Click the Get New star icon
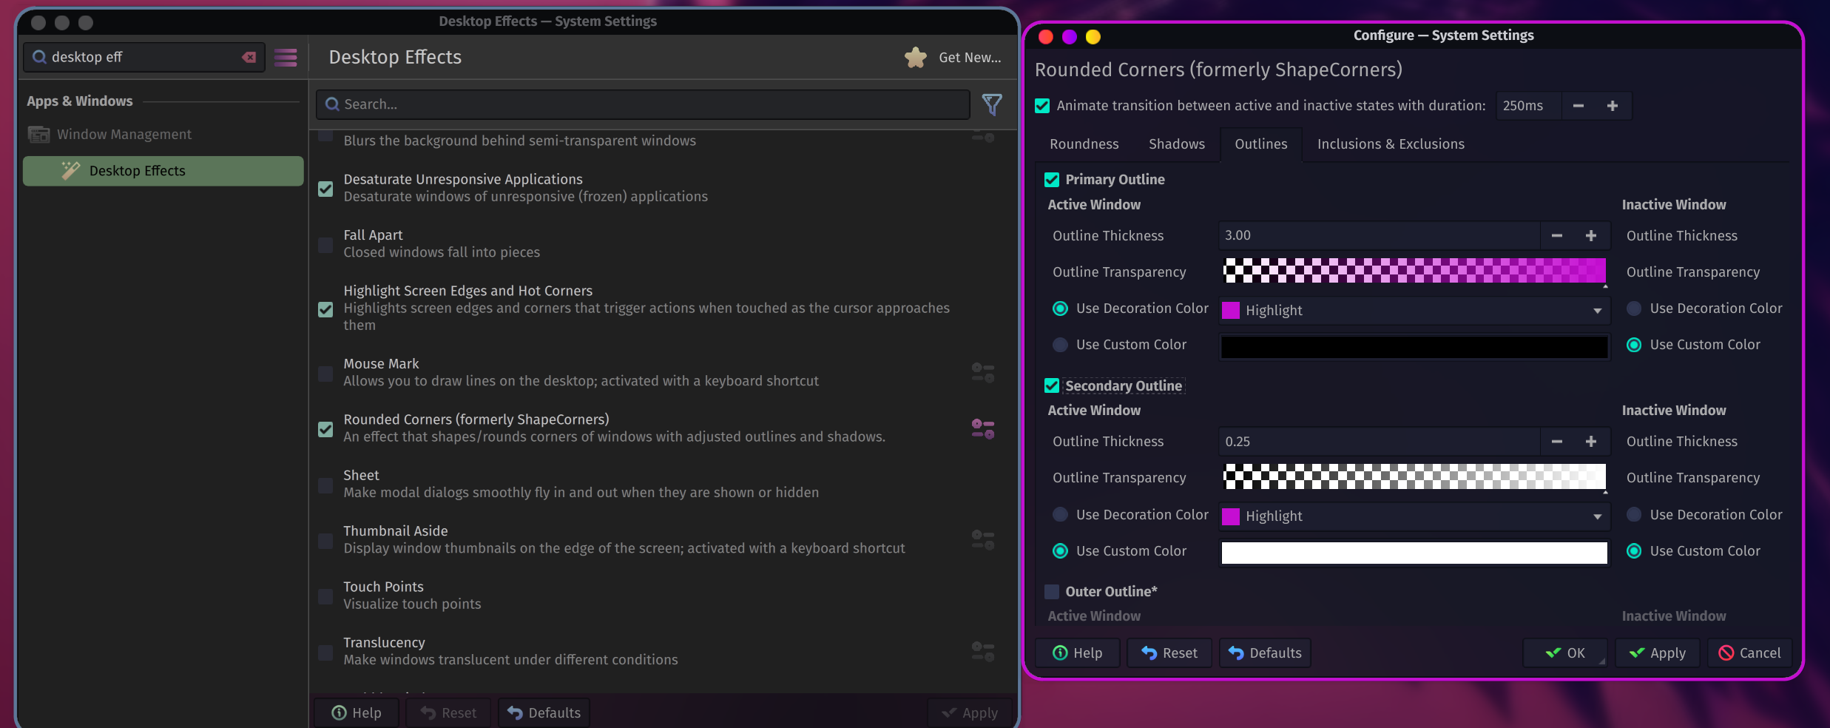Screen dimensions: 1830x728 [916, 58]
